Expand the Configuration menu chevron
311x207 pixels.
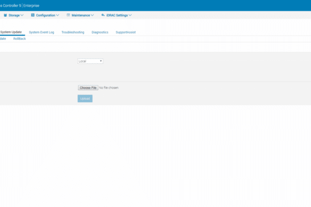57,15
